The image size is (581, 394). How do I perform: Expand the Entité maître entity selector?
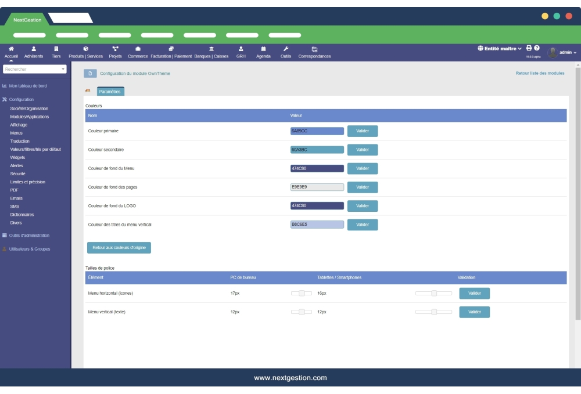(500, 49)
